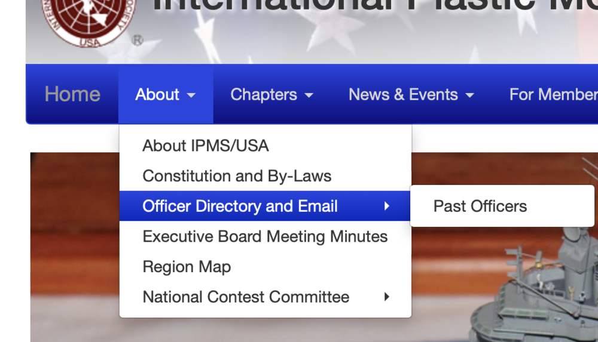Expand the National Contest Committee submenu arrow
This screenshot has width=598, height=342.
pos(387,297)
